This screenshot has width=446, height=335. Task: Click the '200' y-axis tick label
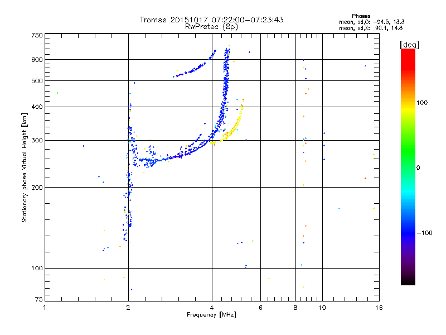click(x=37, y=188)
